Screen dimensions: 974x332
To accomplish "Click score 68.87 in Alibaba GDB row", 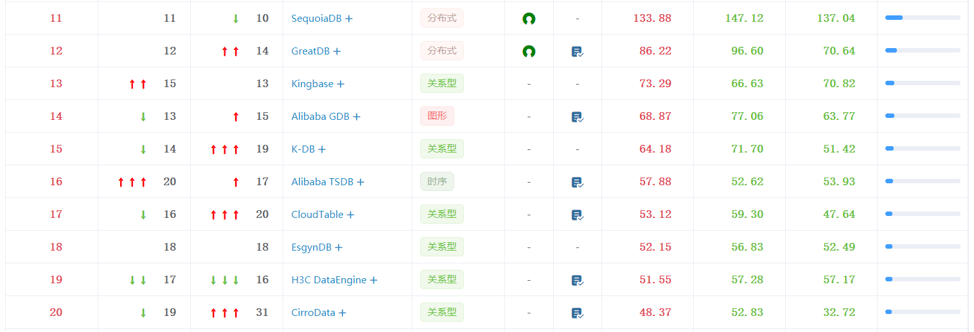I will 655,117.
